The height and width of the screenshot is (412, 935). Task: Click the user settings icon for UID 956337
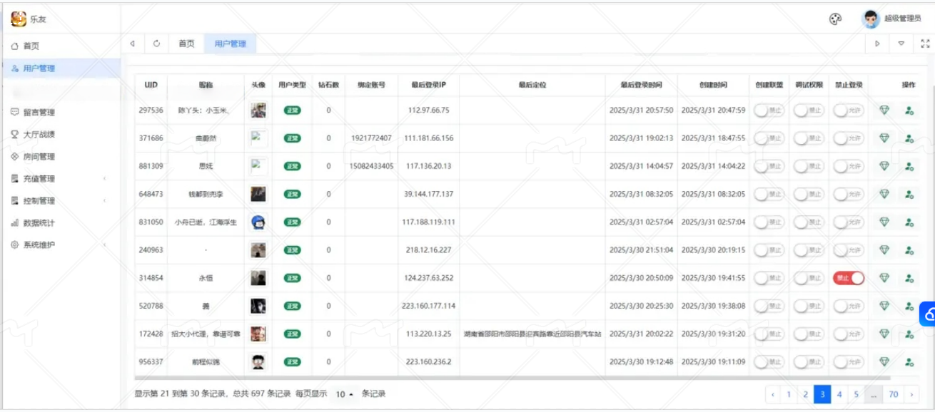tap(909, 362)
